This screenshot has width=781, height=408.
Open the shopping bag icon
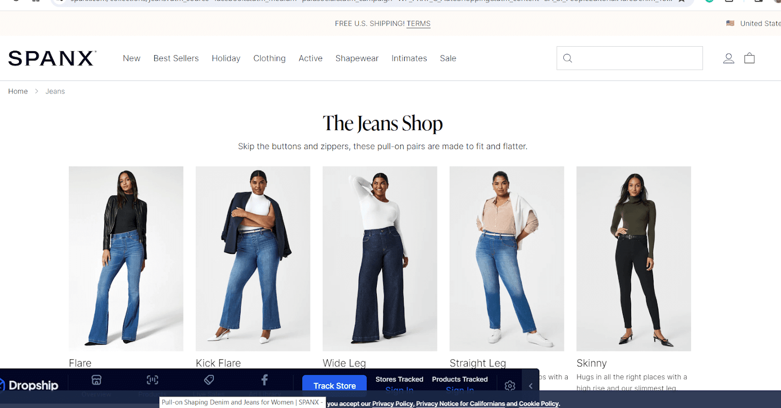coord(749,58)
